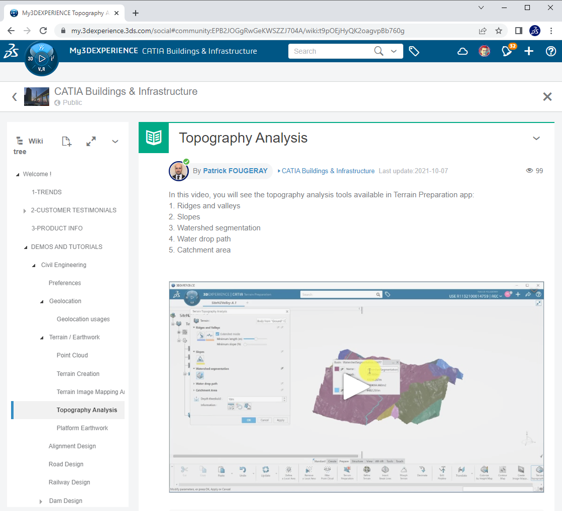Viewport: 562px width, 511px height.
Task: Open Patrick FOUGERAY's profile link
Action: 235,171
